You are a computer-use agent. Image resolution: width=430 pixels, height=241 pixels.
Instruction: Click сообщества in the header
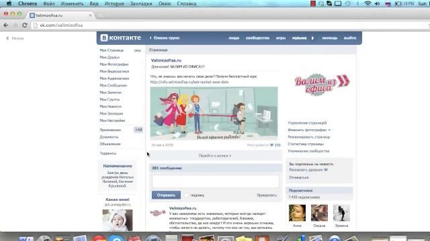257,38
